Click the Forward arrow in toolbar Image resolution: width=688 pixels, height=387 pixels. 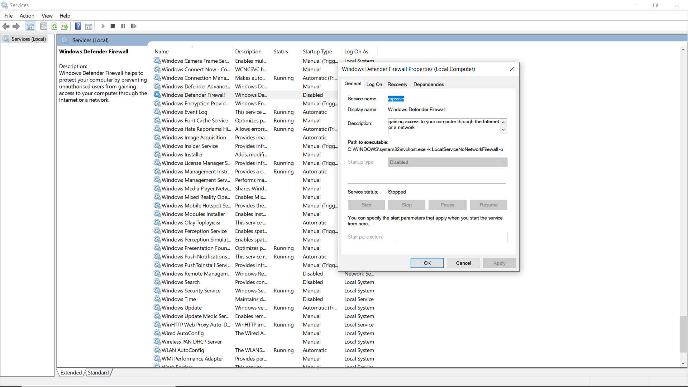coord(16,26)
